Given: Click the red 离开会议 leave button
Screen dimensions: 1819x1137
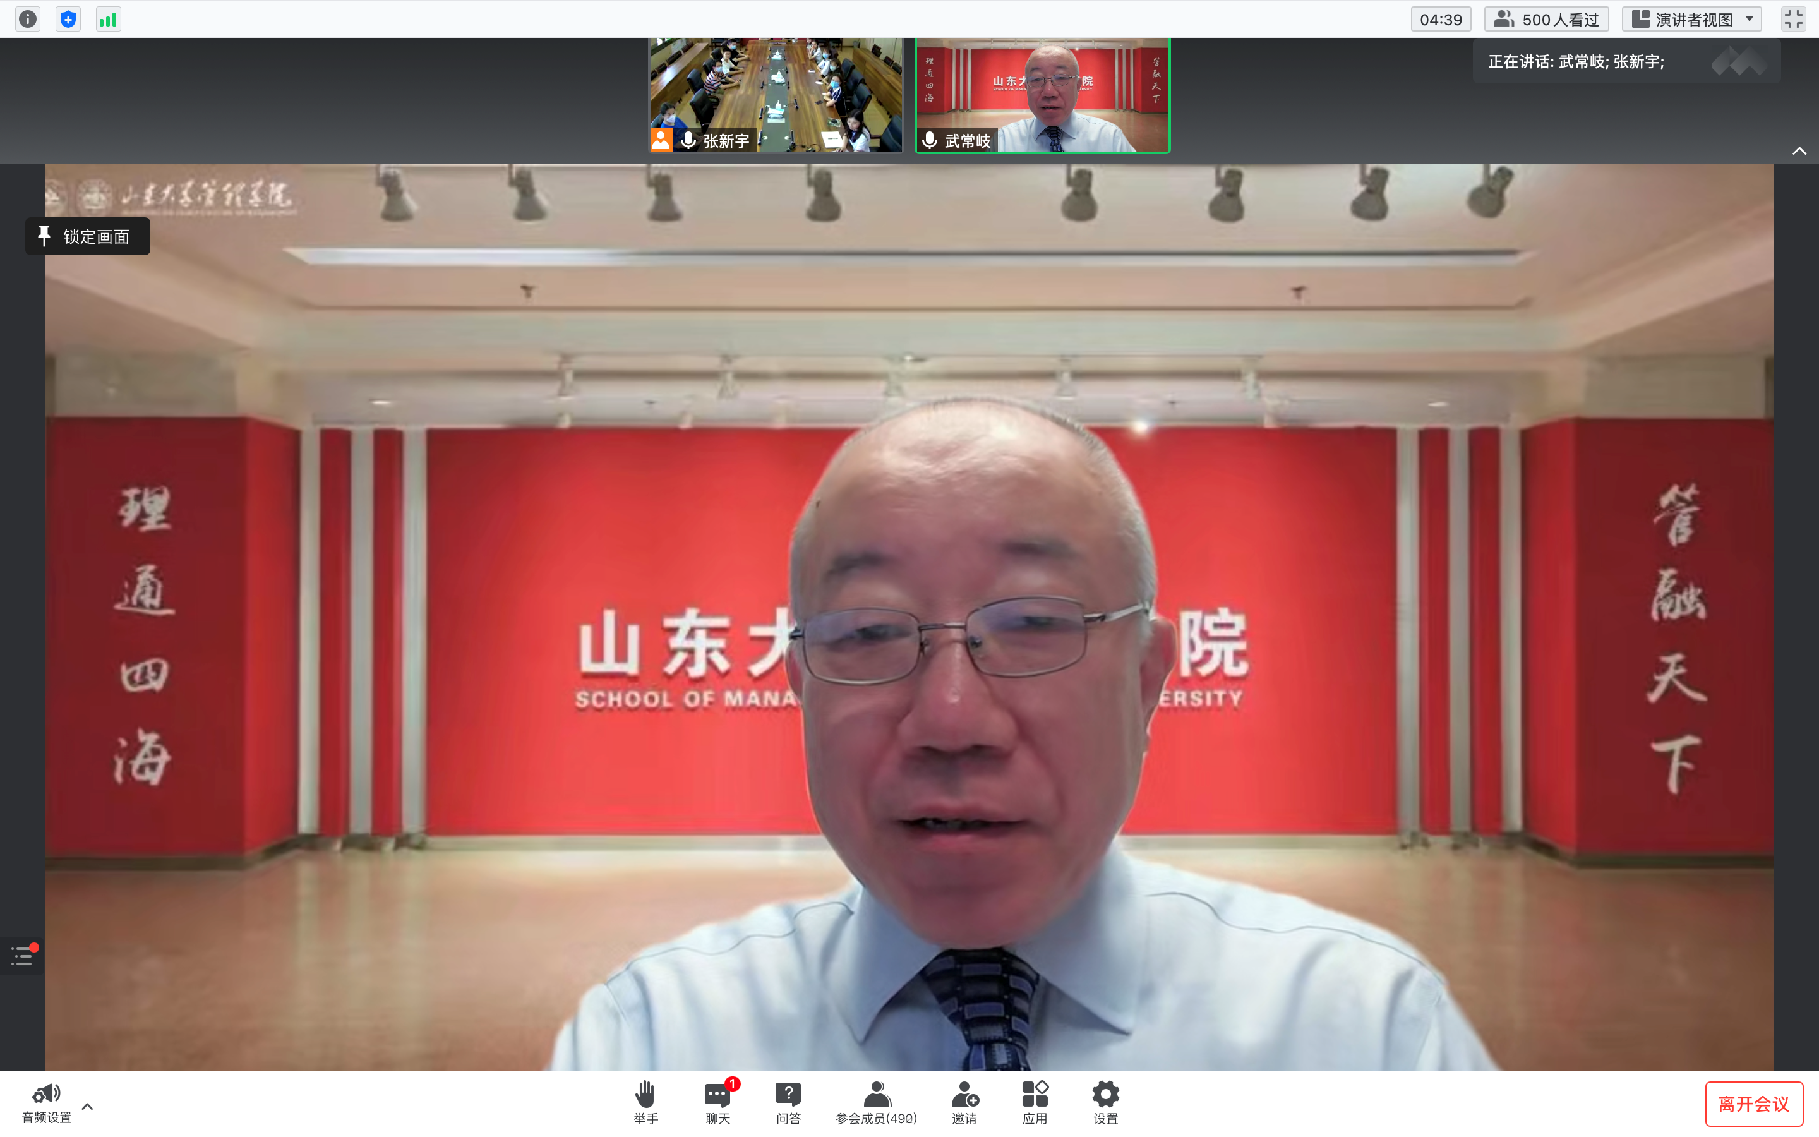Looking at the screenshot, I should (1753, 1104).
